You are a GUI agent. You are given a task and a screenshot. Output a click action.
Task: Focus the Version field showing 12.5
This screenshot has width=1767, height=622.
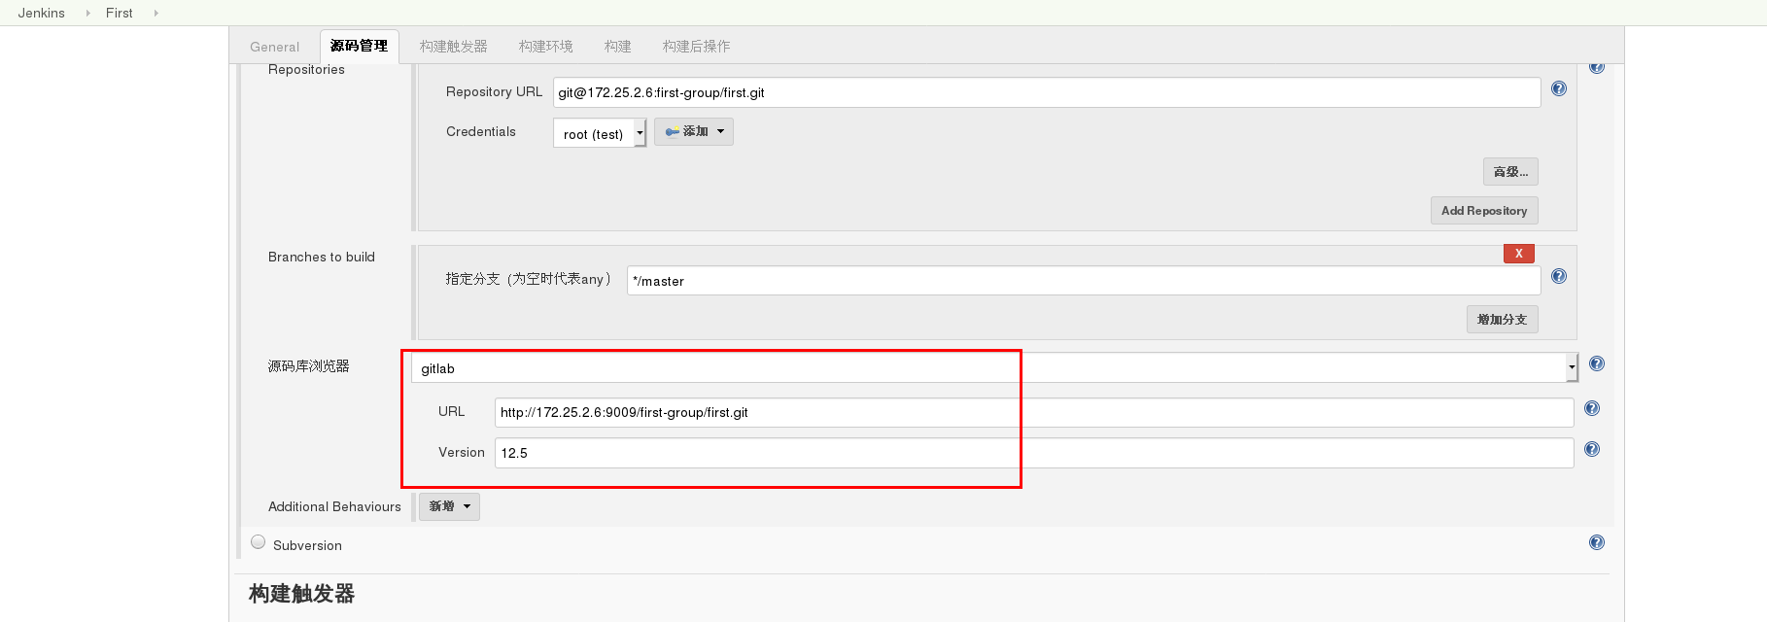pos(1034,453)
